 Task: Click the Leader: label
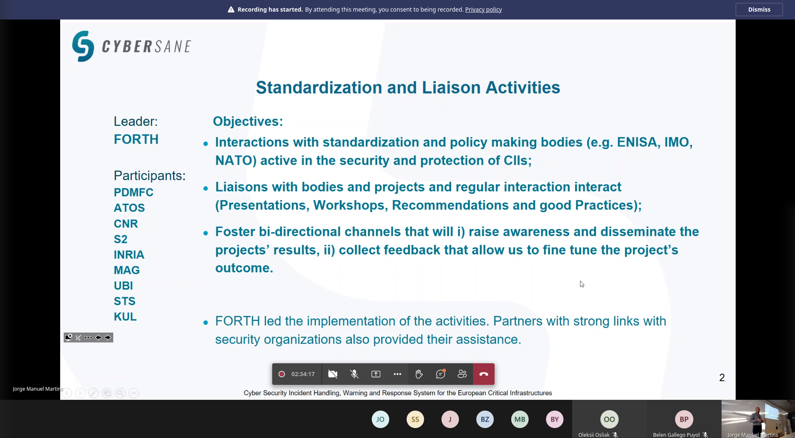point(136,121)
